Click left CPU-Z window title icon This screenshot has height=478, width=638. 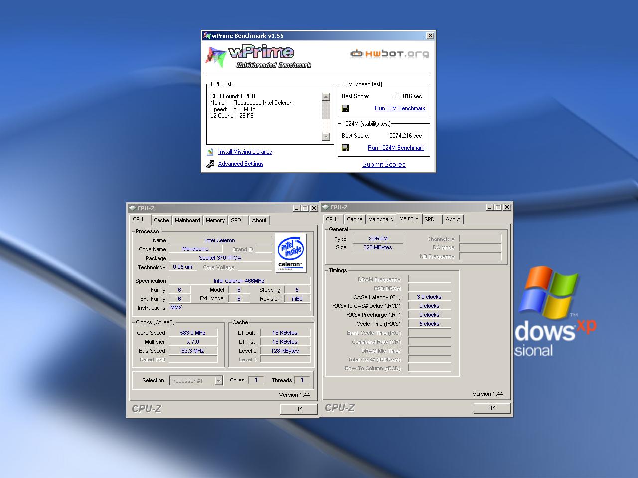132,208
